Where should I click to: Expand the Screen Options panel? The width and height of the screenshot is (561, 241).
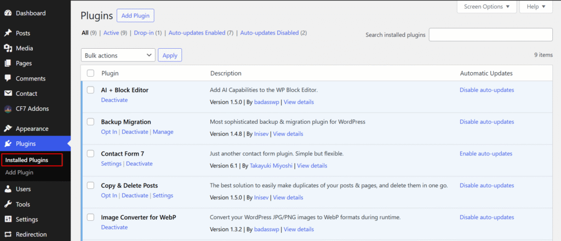(486, 7)
